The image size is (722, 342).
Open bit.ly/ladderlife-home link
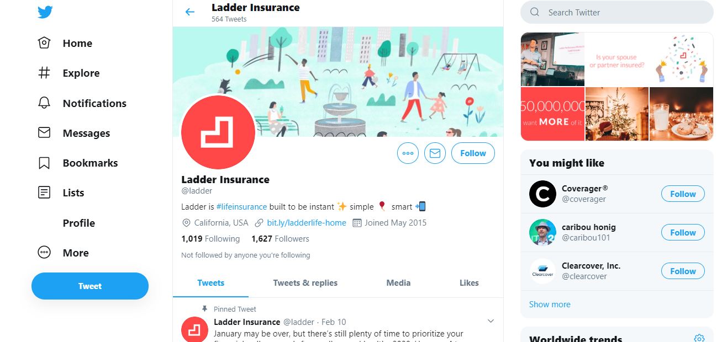coord(307,223)
